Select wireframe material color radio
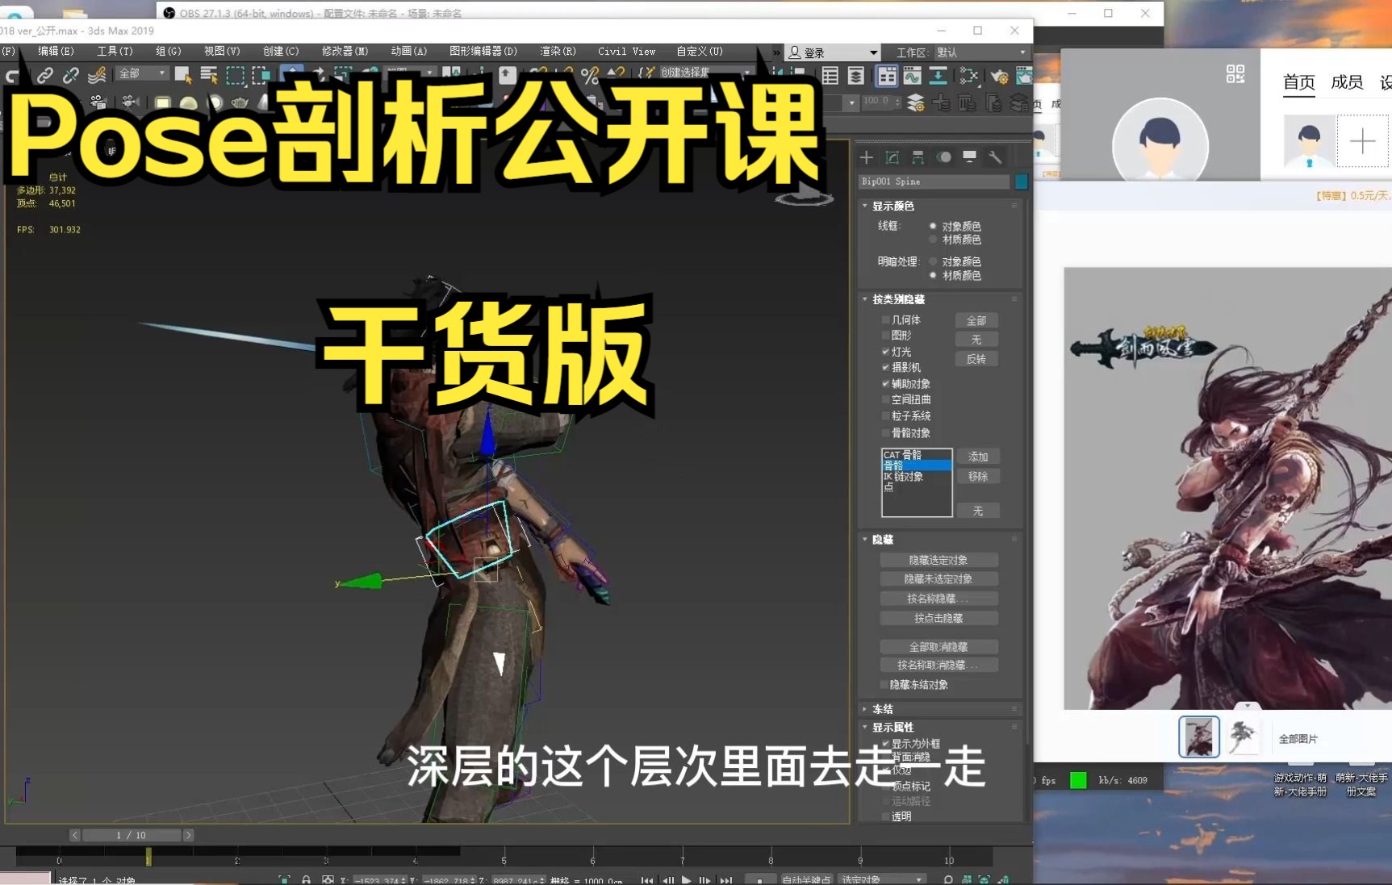Viewport: 1392px width, 885px height. tap(933, 240)
